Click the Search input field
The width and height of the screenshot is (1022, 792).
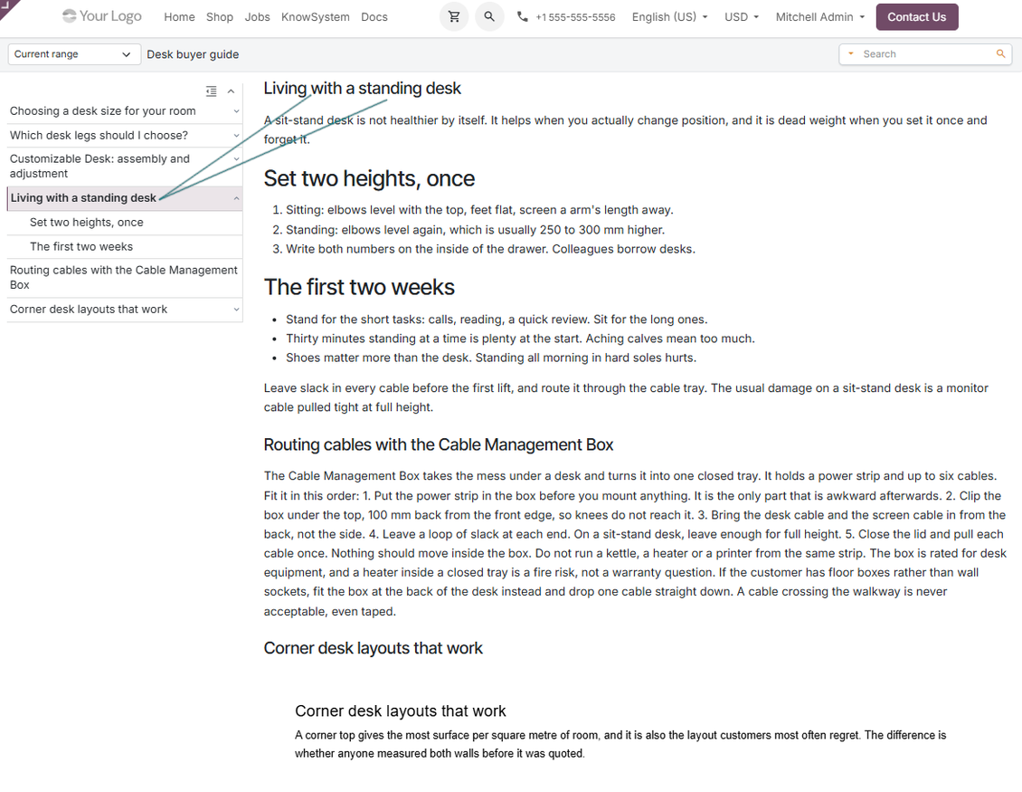tap(925, 54)
